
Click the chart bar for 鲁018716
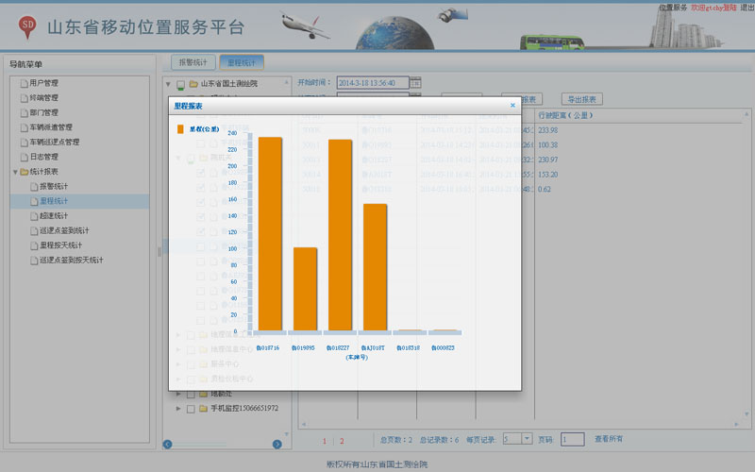pos(270,233)
